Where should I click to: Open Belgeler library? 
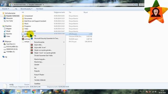point(9,28)
